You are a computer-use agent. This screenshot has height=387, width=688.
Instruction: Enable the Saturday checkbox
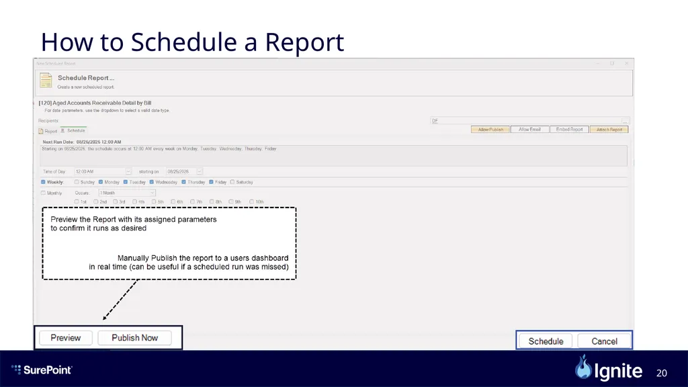point(232,182)
